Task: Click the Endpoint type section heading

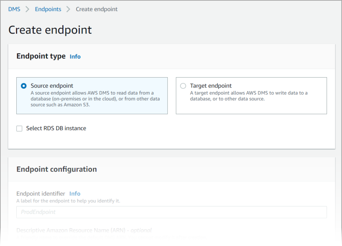Action: [x=41, y=56]
